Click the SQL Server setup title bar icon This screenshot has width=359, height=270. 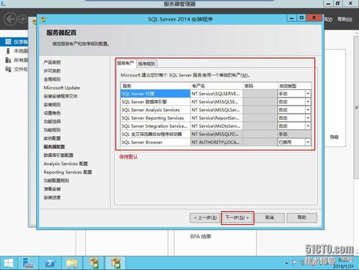pyautogui.click(x=43, y=19)
